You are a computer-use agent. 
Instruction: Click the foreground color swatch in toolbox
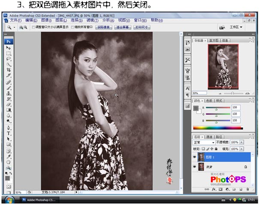[x=7, y=177]
